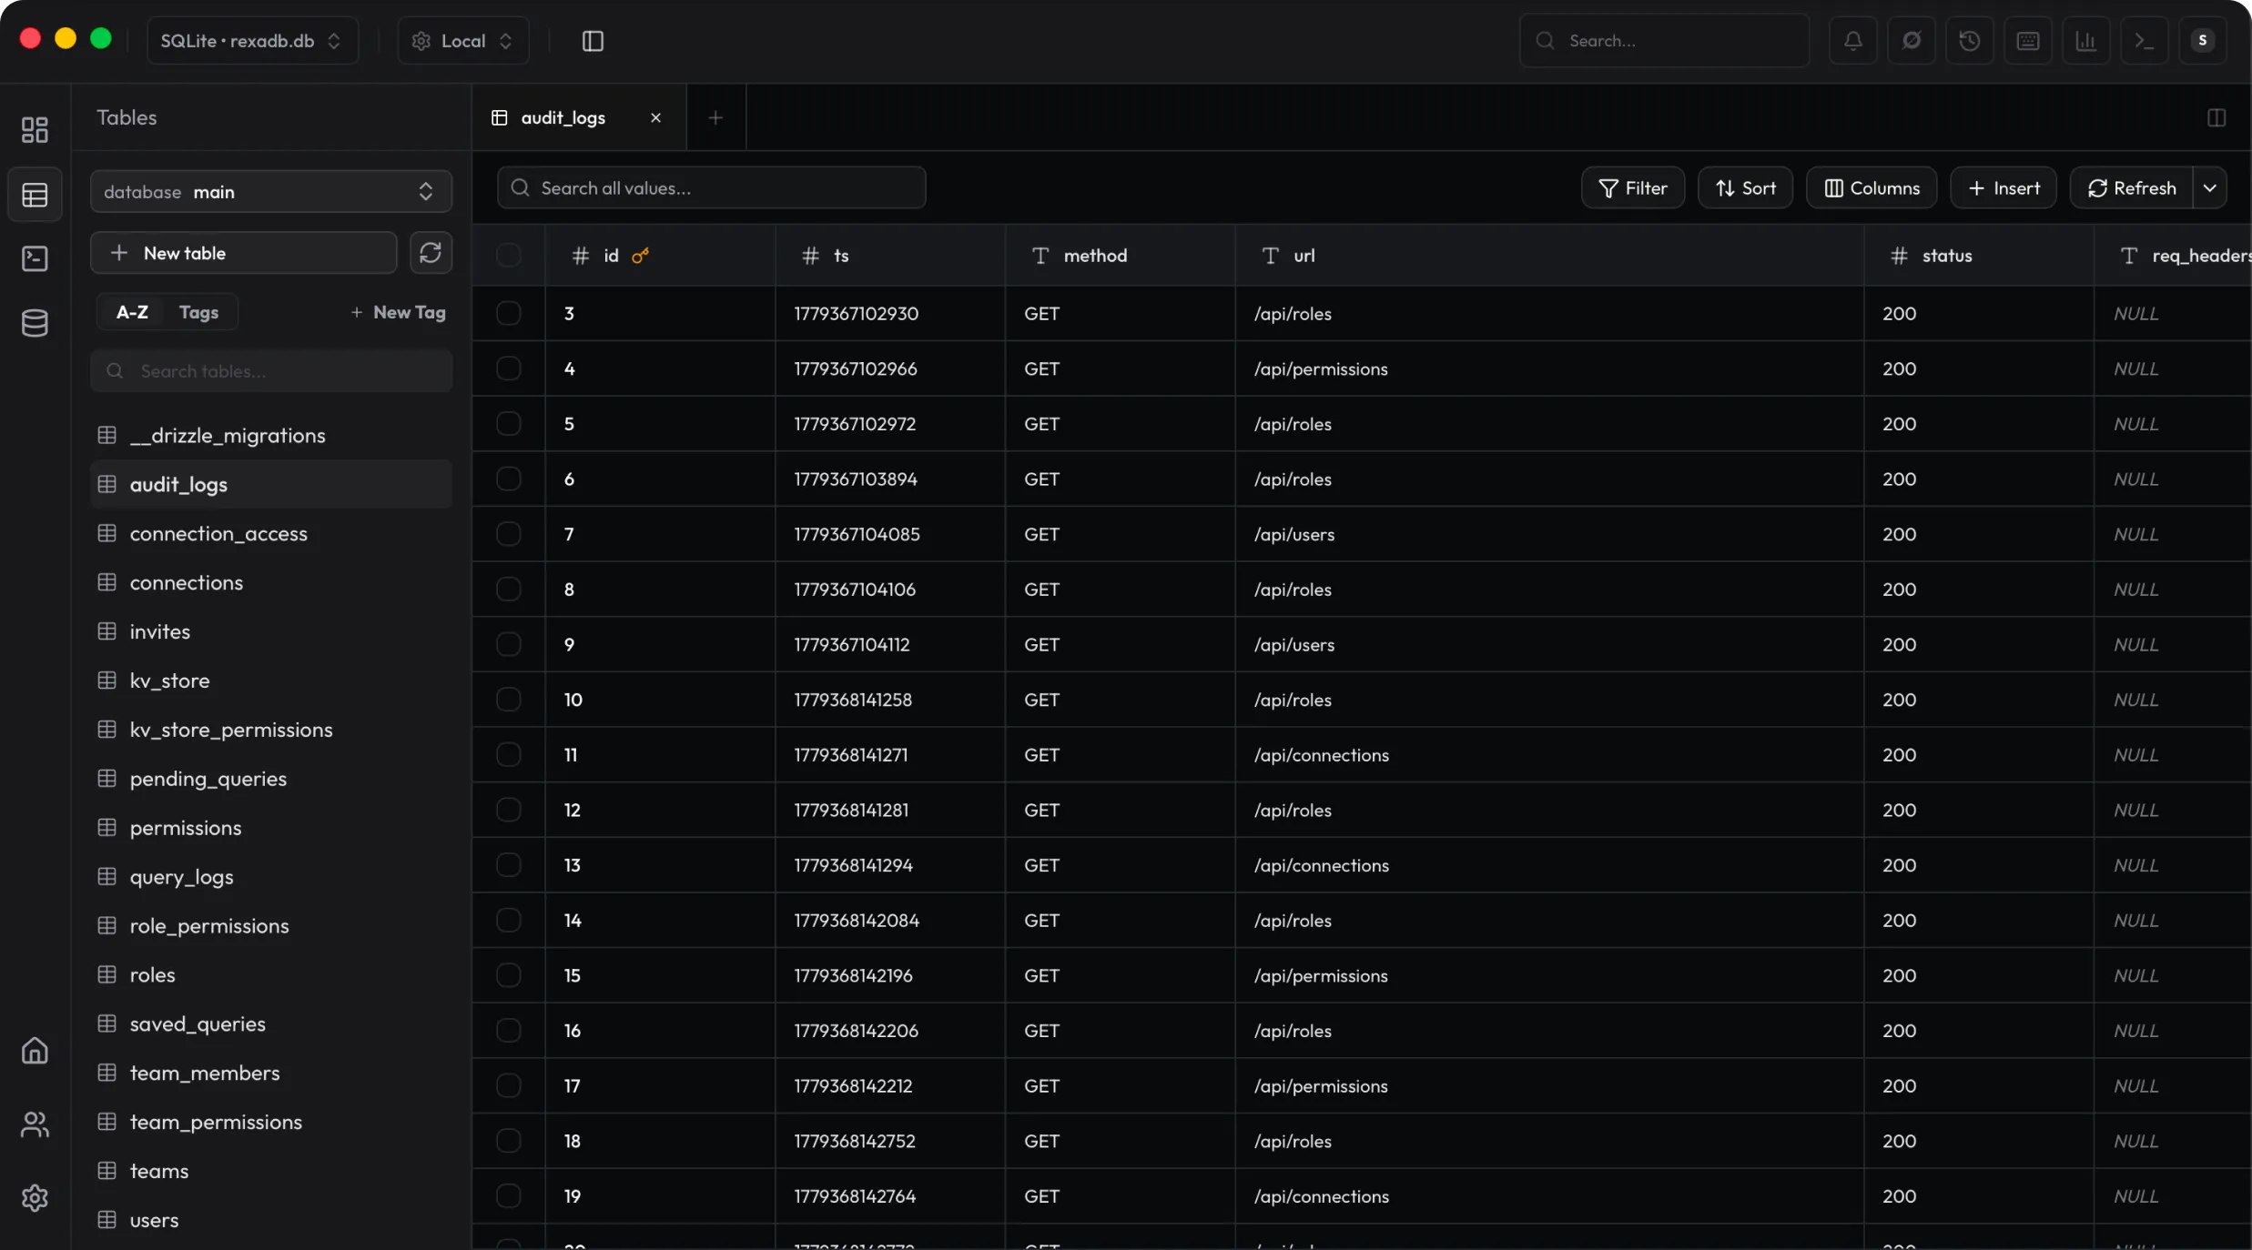Viewport: 2252px width, 1250px height.
Task: Select the A-Z sorting tab
Action: coord(132,312)
